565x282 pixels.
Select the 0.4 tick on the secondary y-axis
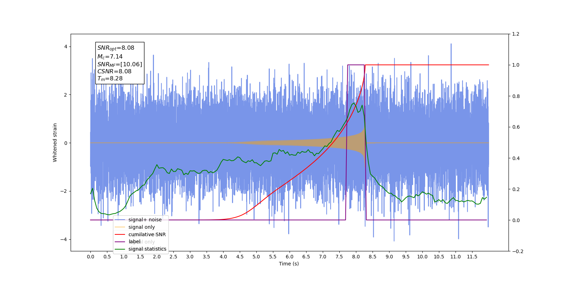tap(516, 158)
